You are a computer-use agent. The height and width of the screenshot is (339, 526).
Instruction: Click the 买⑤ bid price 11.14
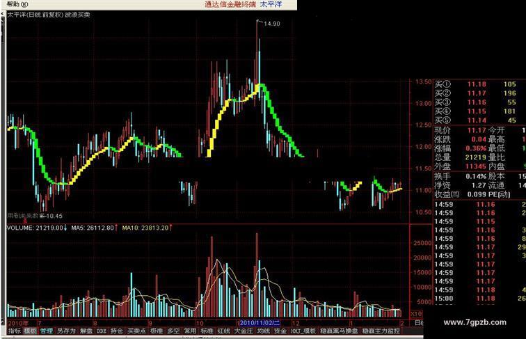click(477, 120)
